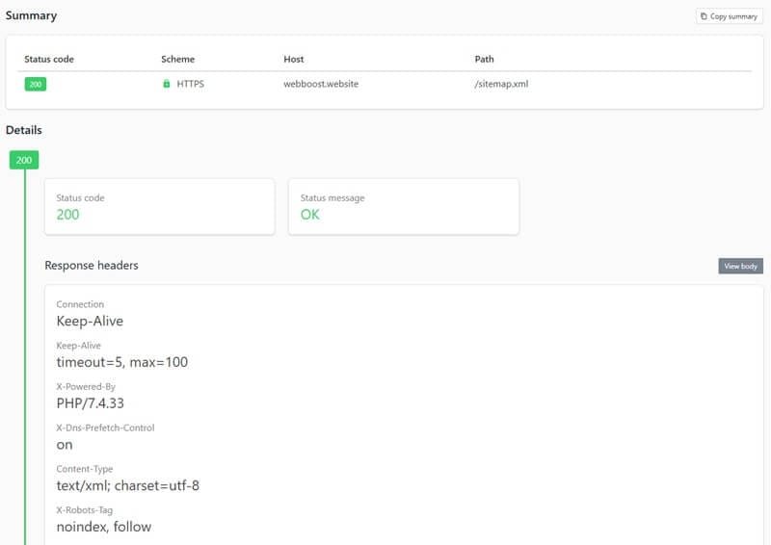Click the Connection header label

pos(80,304)
